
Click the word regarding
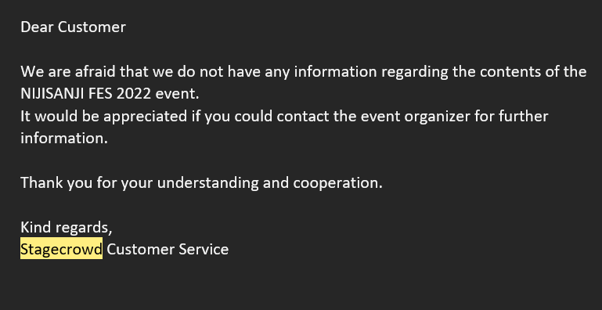click(x=414, y=72)
